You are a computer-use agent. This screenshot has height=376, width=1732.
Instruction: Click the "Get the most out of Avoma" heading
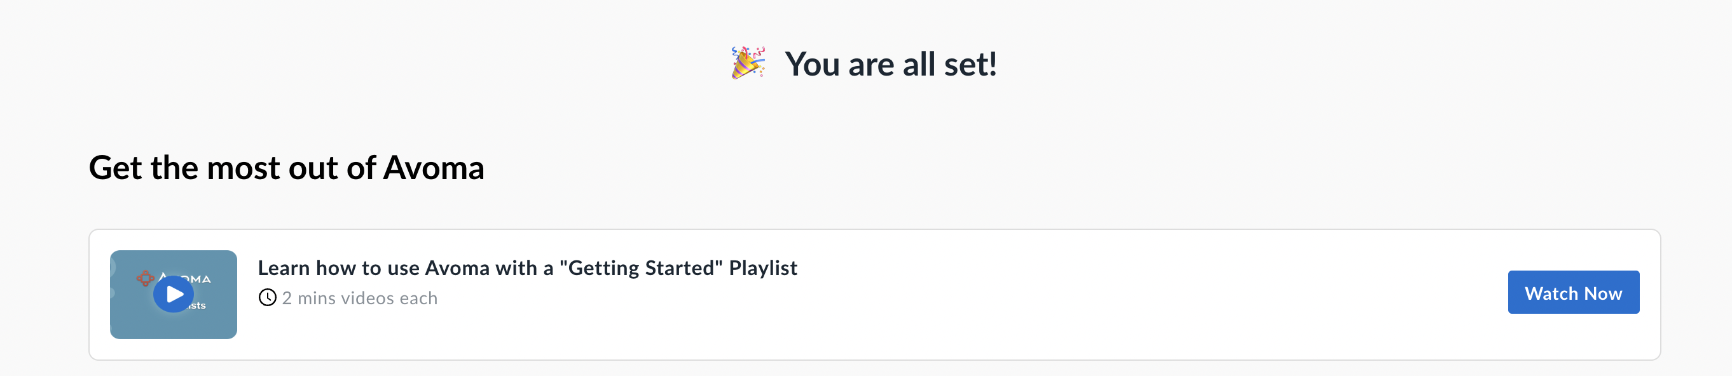pyautogui.click(x=286, y=168)
